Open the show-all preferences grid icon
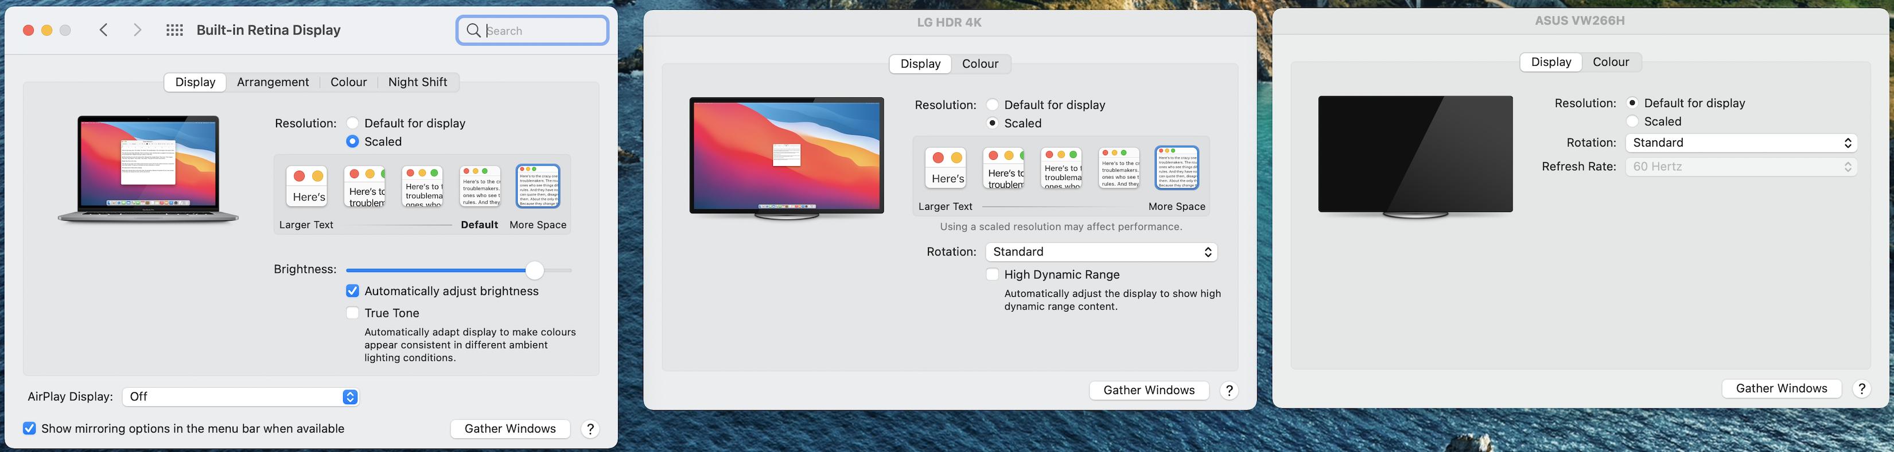This screenshot has width=1894, height=452. point(174,30)
